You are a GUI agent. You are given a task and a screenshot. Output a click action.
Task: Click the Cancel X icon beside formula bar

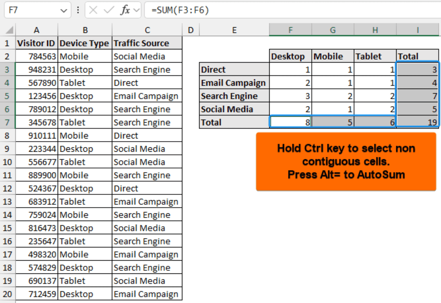click(93, 10)
